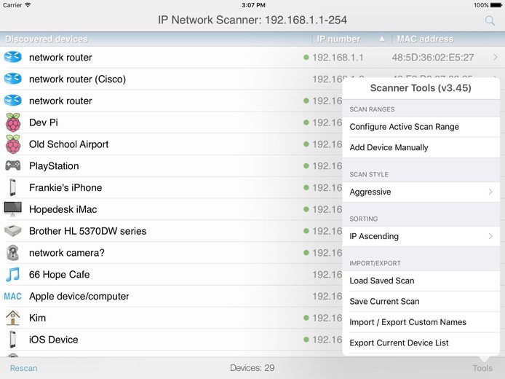Tap the Rescan button
This screenshot has width=505, height=379.
pos(23,368)
